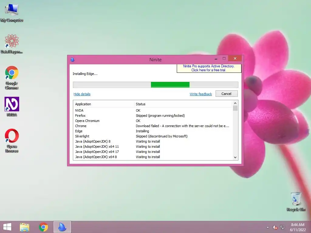Open the Write feedback link
The width and height of the screenshot is (311, 233).
pyautogui.click(x=201, y=94)
